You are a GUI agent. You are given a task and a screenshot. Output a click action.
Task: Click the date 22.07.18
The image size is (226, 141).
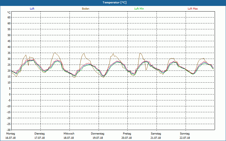tap(185, 138)
